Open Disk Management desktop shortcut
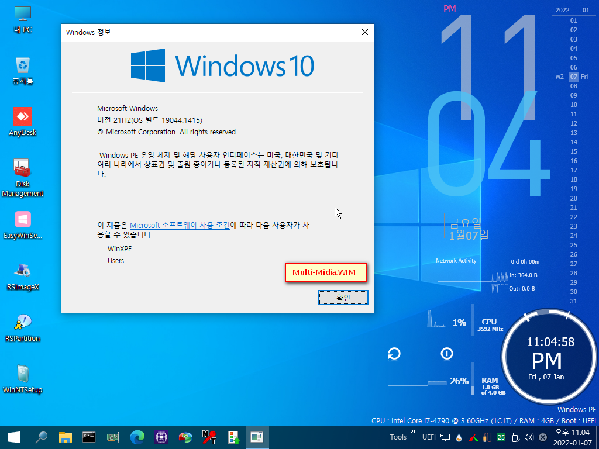599x449 pixels. (23, 178)
